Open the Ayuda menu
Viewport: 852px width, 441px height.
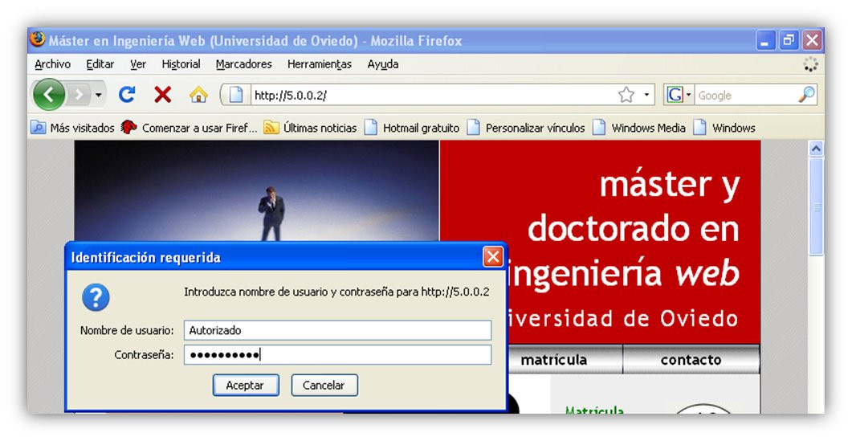382,64
